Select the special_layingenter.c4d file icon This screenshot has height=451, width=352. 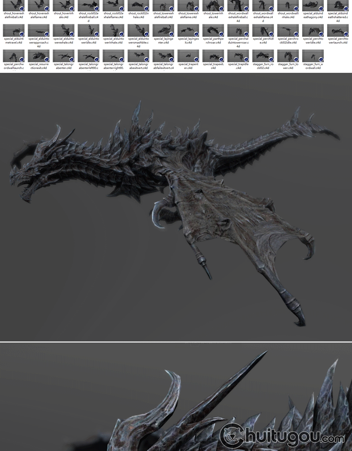pos(163,31)
